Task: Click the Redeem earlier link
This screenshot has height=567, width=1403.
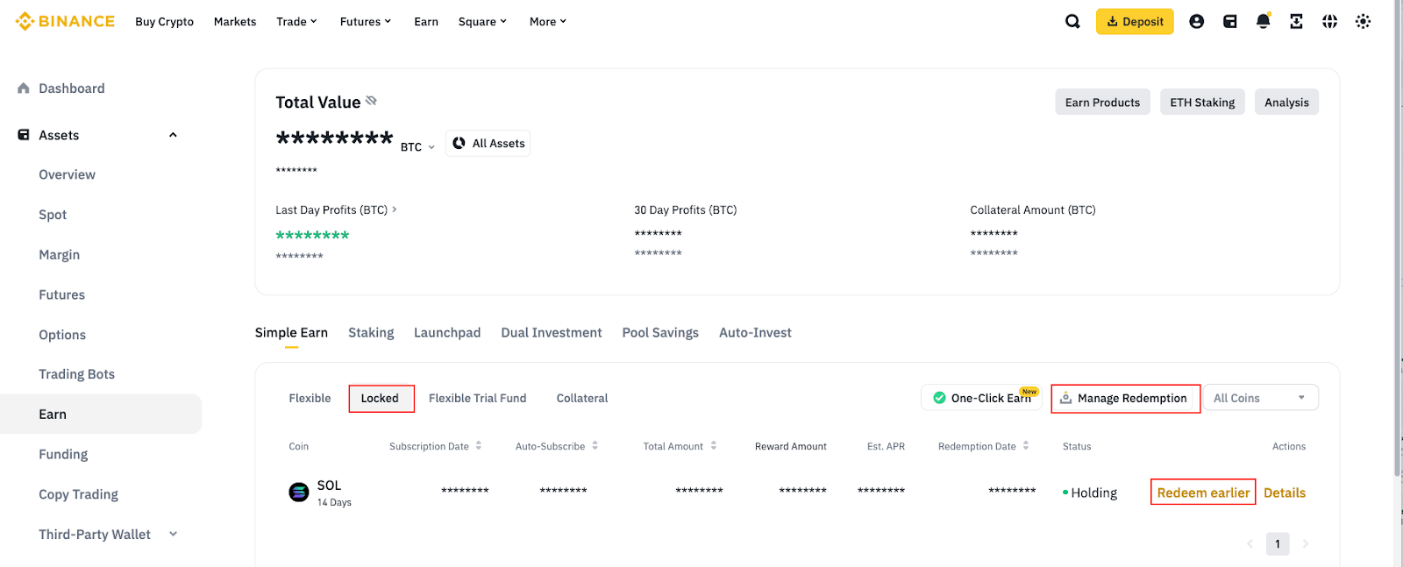Action: tap(1202, 493)
